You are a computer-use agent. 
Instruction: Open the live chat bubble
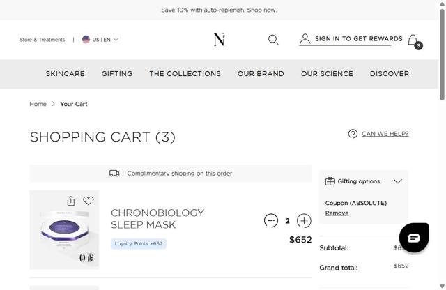click(x=413, y=238)
